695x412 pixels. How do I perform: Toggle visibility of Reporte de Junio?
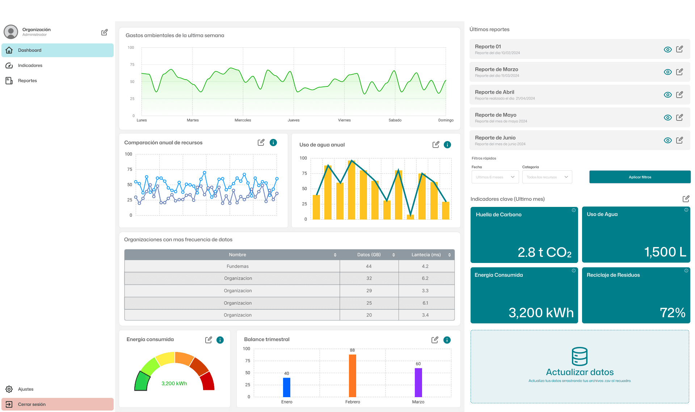(668, 140)
